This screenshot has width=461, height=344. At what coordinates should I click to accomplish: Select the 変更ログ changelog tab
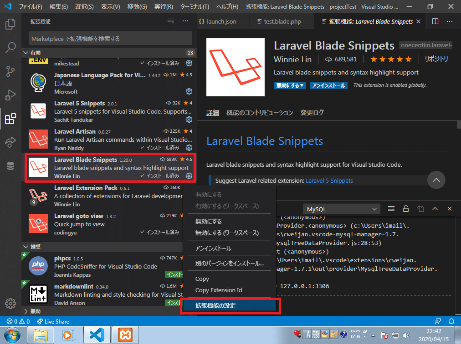tap(312, 113)
